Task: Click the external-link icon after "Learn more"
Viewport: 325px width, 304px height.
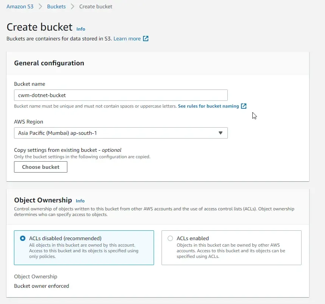Action: click(146, 38)
